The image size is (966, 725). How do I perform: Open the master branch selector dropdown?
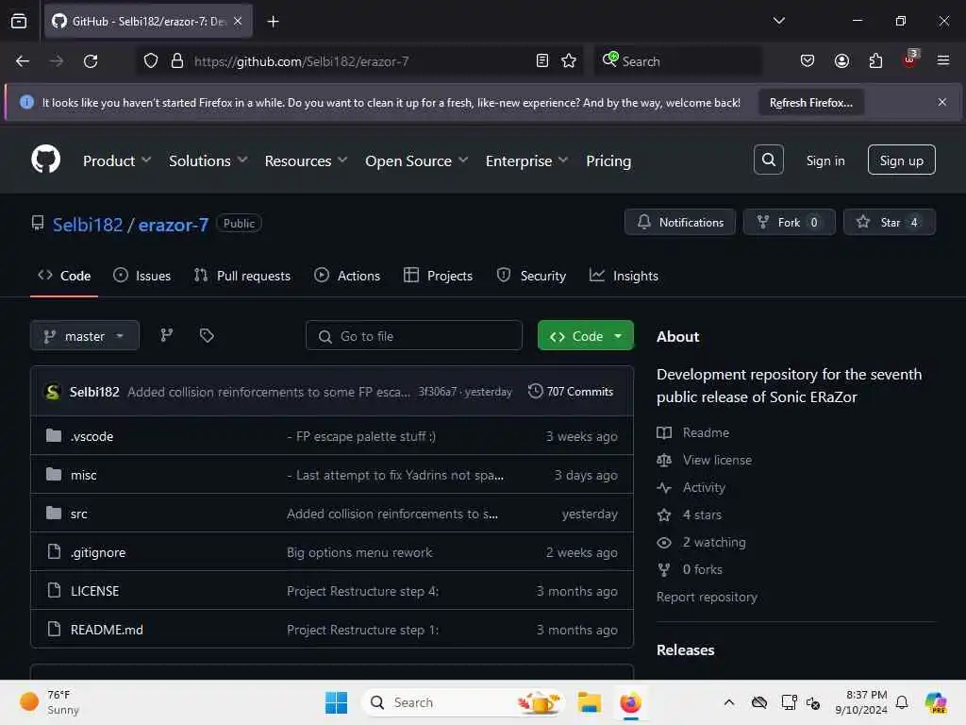(x=85, y=336)
